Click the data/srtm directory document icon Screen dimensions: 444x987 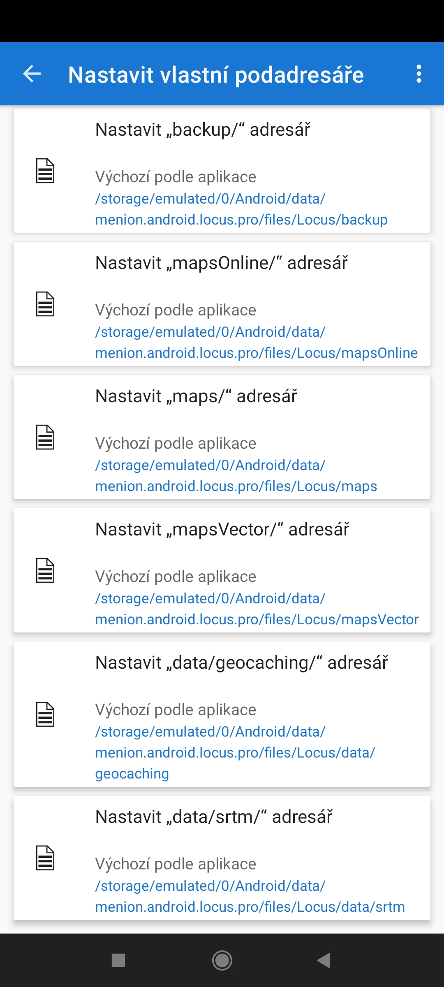[45, 858]
